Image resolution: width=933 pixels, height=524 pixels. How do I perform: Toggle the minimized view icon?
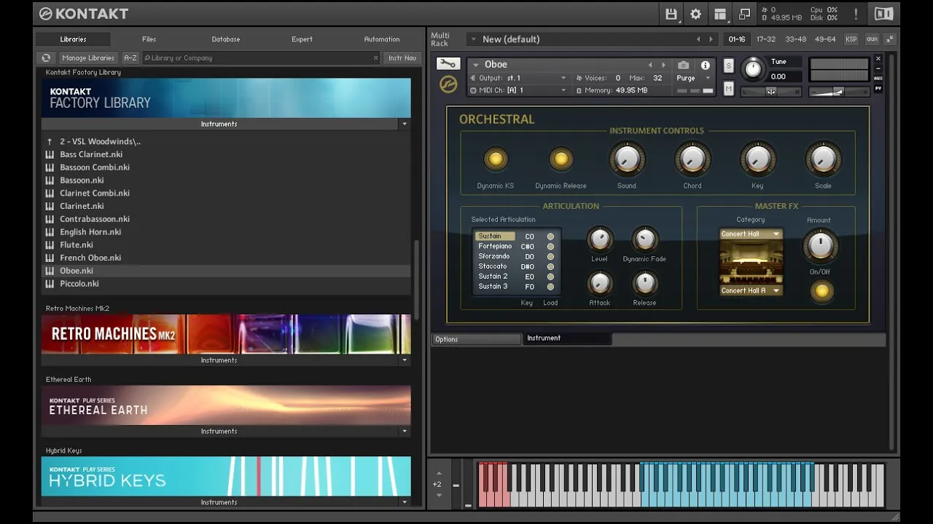point(744,14)
